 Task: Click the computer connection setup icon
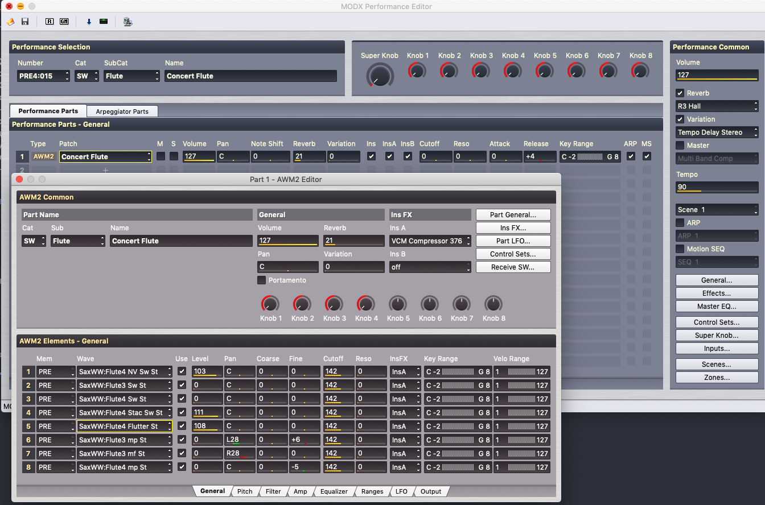pyautogui.click(x=128, y=22)
